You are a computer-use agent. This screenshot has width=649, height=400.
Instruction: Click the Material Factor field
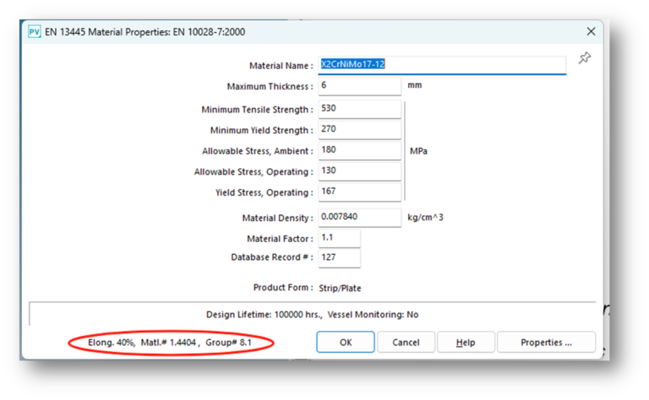point(340,239)
